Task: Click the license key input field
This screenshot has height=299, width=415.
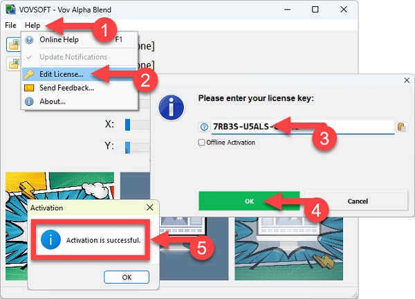Action: pyautogui.click(x=303, y=127)
